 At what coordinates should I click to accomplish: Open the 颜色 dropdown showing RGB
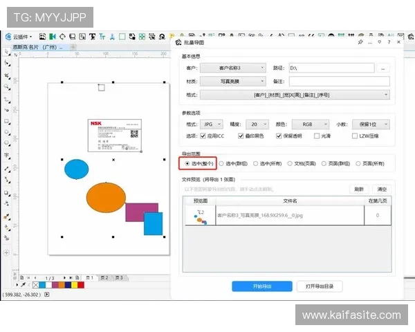point(311,124)
